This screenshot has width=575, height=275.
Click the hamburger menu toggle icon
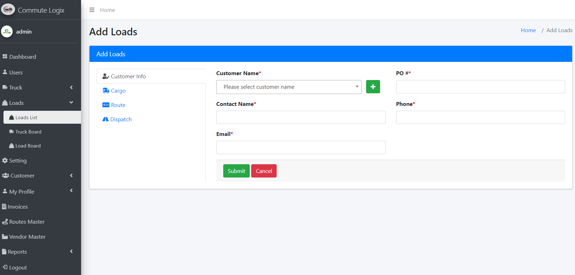click(x=92, y=10)
